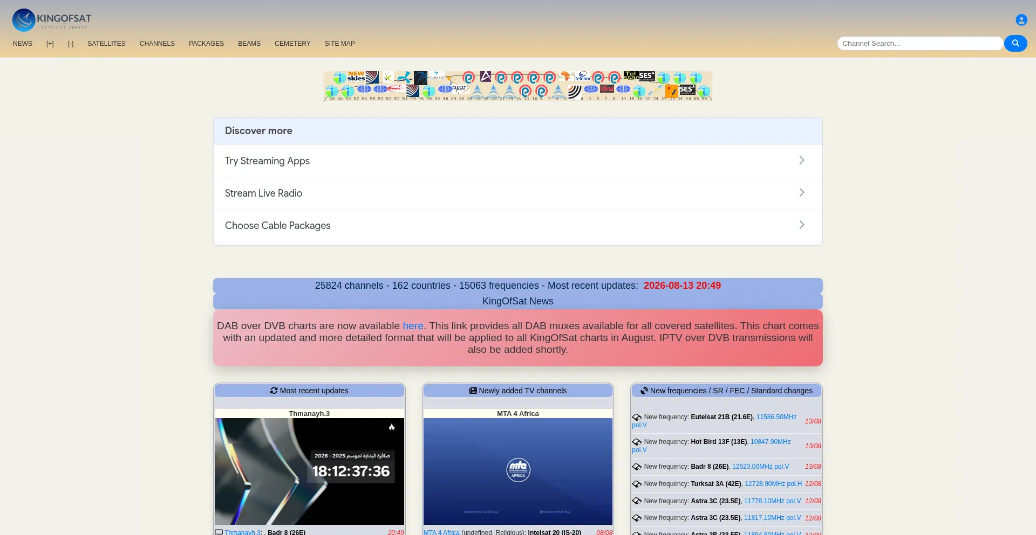Viewport: 1036px width, 535px height.
Task: Open the Choose Cable Packages link text
Action: click(277, 226)
